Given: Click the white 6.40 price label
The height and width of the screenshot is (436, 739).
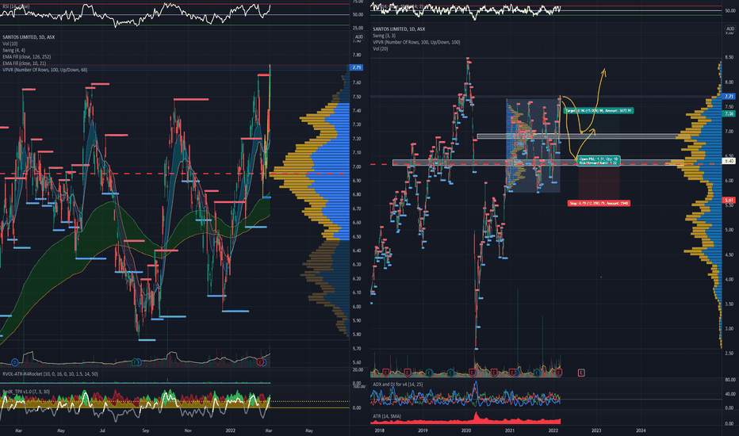Looking at the screenshot, I should click(729, 161).
